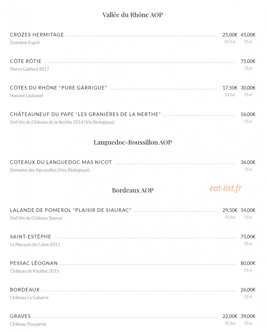Select the Graves wine title
The width and height of the screenshot is (267, 332).
click(x=20, y=316)
